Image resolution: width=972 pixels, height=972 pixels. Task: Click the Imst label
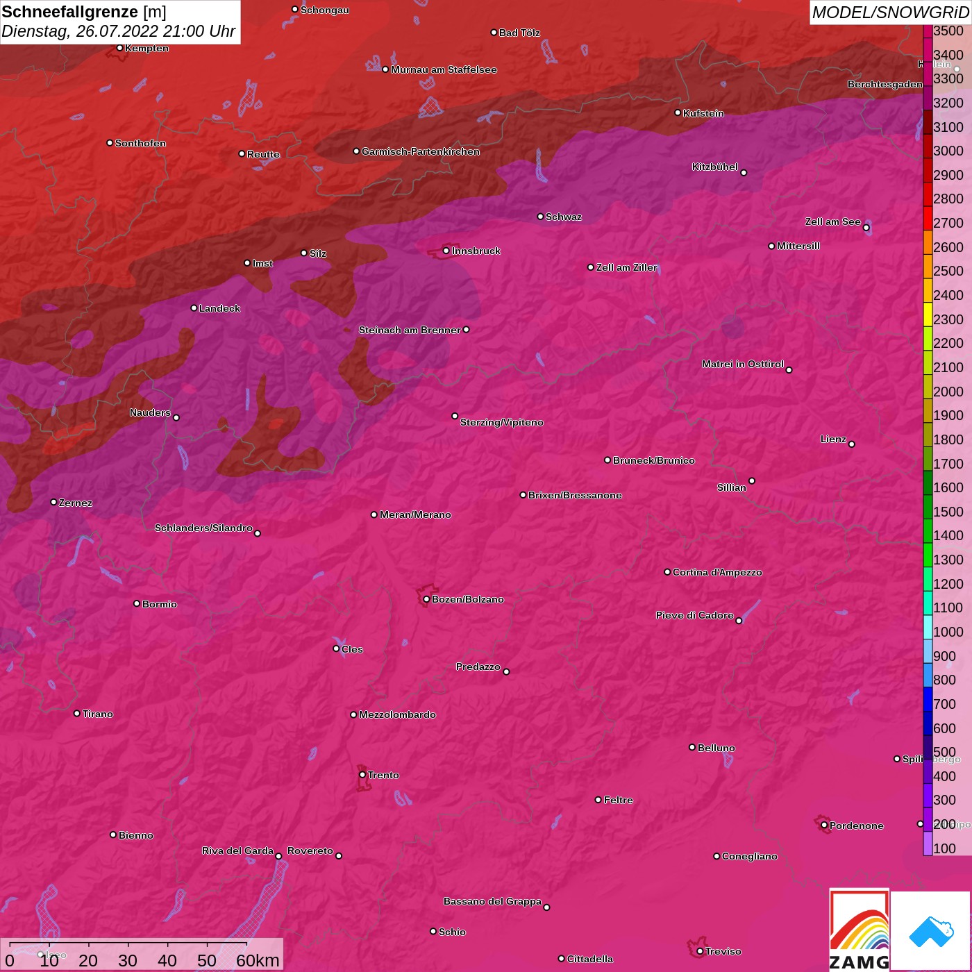tap(262, 263)
